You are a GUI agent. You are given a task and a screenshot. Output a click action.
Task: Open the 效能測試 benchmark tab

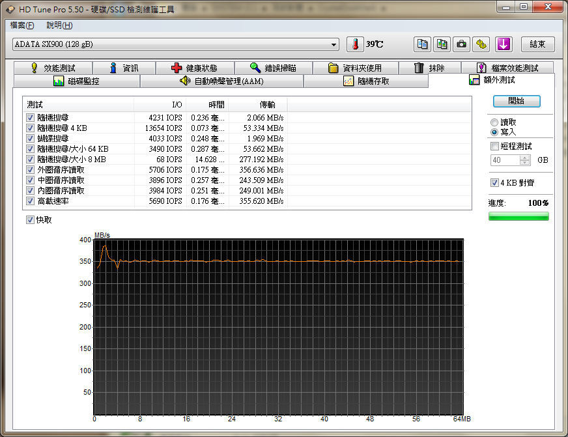[53, 68]
